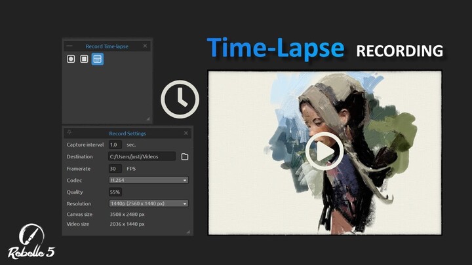Stop recording in Record Time-lapse panel
The image size is (472, 265).
tap(84, 59)
